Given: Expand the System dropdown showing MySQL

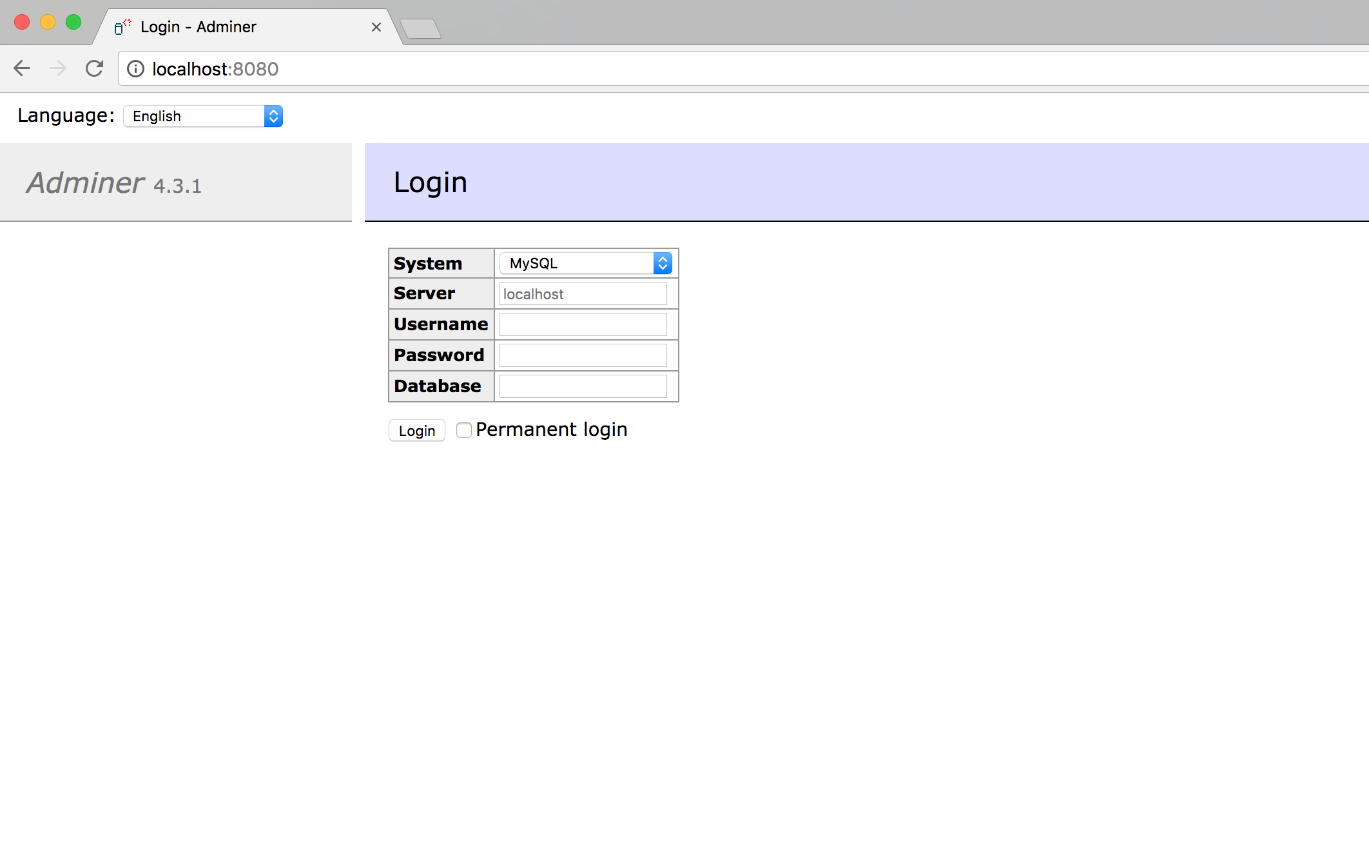Looking at the screenshot, I should point(585,263).
